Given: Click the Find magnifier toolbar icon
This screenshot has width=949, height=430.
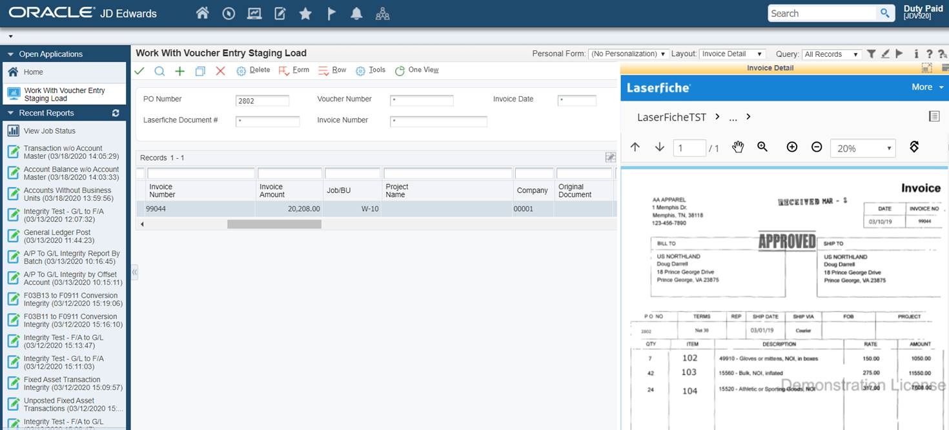Looking at the screenshot, I should click(x=159, y=70).
